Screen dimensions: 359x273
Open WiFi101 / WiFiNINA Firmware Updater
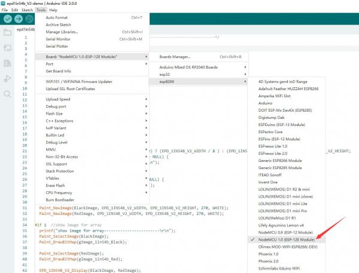tap(92, 82)
